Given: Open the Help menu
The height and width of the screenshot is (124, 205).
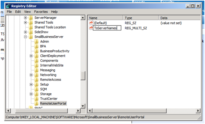Looking at the screenshot, I should pos(54,12).
